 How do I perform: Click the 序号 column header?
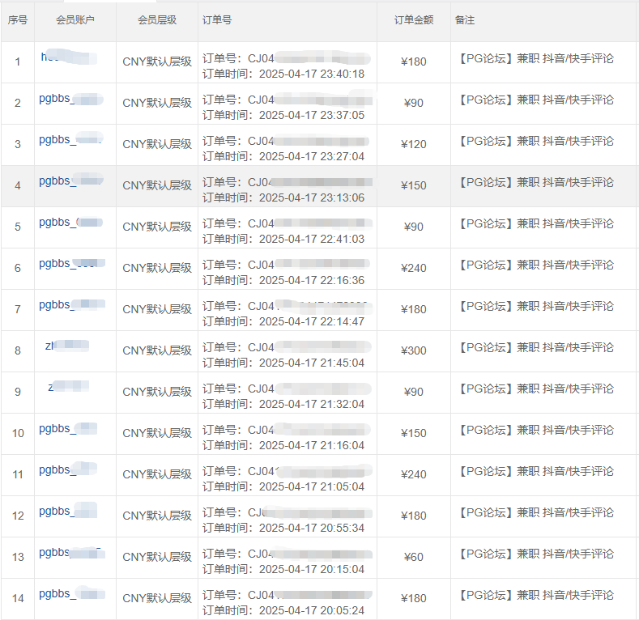click(x=17, y=20)
